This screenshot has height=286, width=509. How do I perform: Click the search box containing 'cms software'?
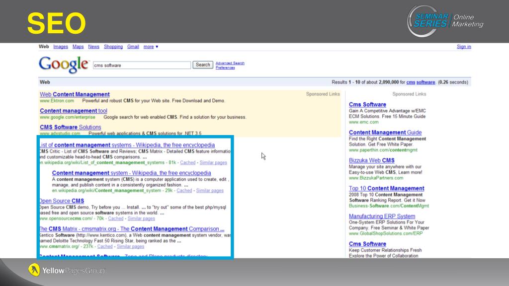[x=142, y=65]
